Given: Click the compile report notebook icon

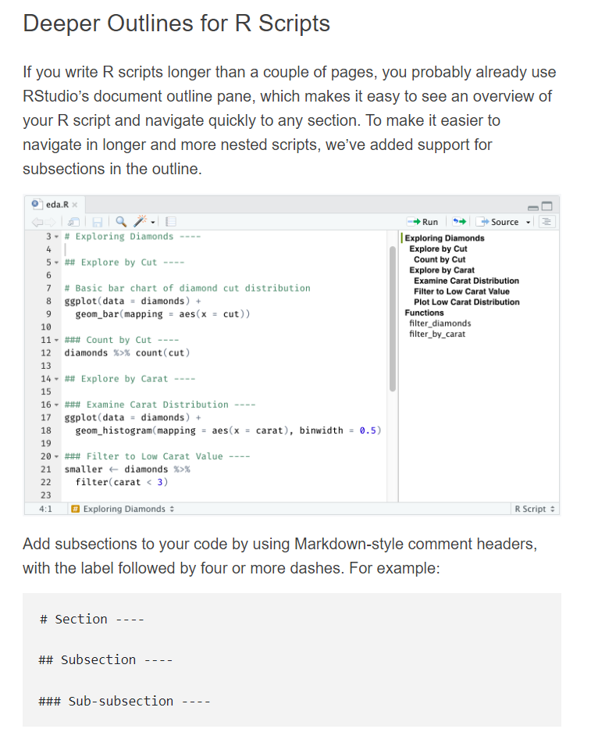Looking at the screenshot, I should (171, 222).
